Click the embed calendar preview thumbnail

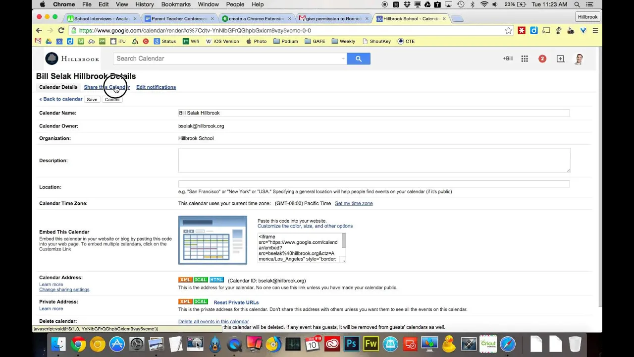point(212,240)
